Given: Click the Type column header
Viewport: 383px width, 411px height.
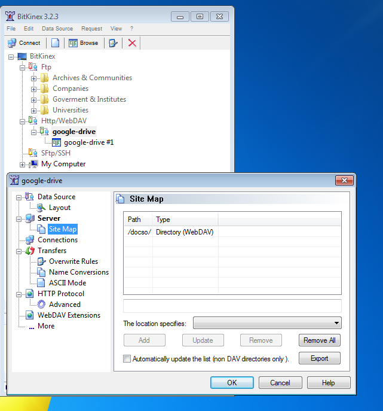Looking at the screenshot, I should [185, 220].
